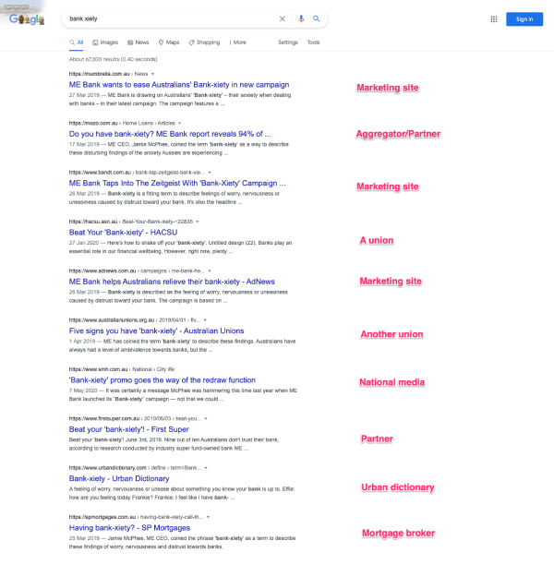The height and width of the screenshot is (565, 554).
Task: Open the Settings menu below the search bar
Action: click(x=288, y=42)
